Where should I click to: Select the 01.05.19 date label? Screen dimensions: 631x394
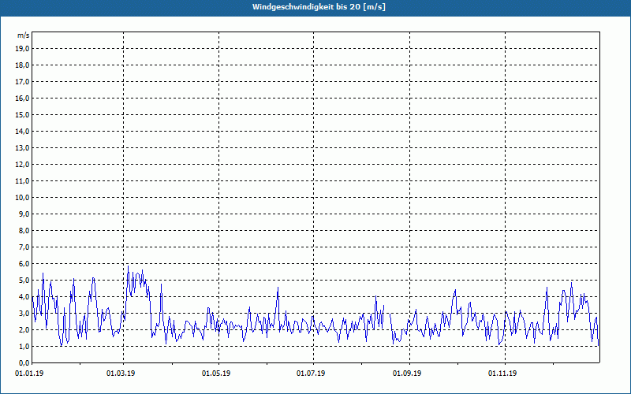click(x=216, y=374)
